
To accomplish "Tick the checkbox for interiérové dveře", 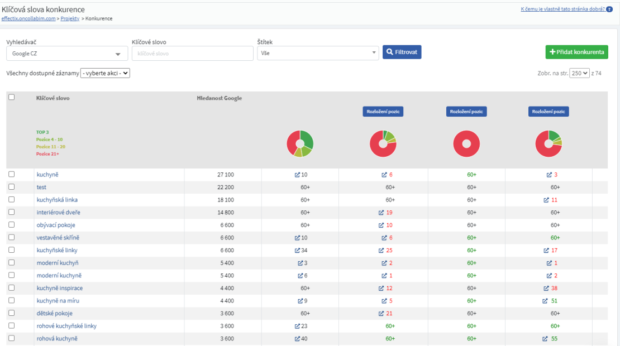I will (x=12, y=212).
